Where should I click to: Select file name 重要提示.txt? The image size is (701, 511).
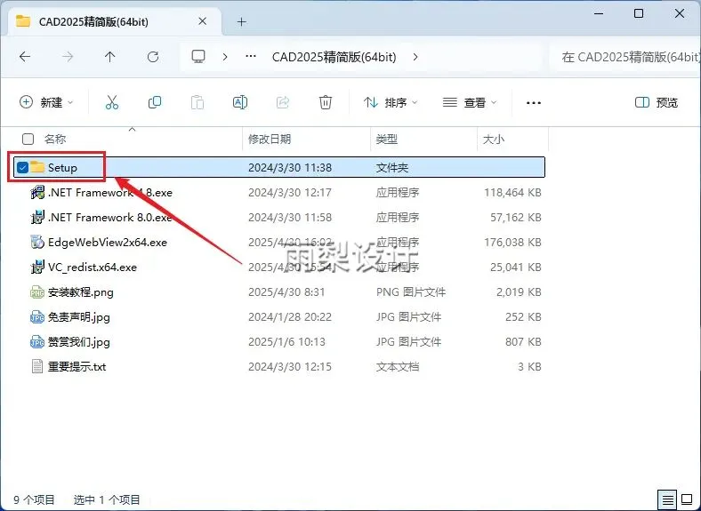77,367
